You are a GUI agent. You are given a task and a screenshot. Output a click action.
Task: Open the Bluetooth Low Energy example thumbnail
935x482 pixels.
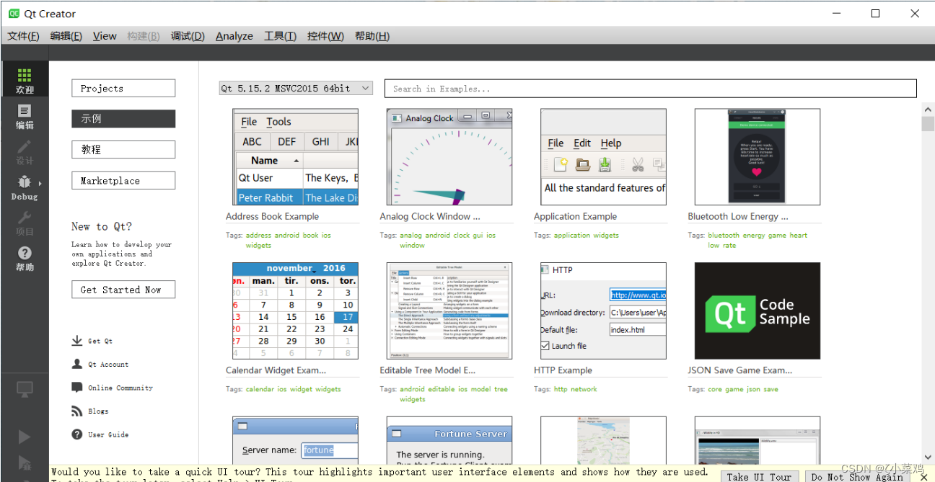tap(758, 157)
